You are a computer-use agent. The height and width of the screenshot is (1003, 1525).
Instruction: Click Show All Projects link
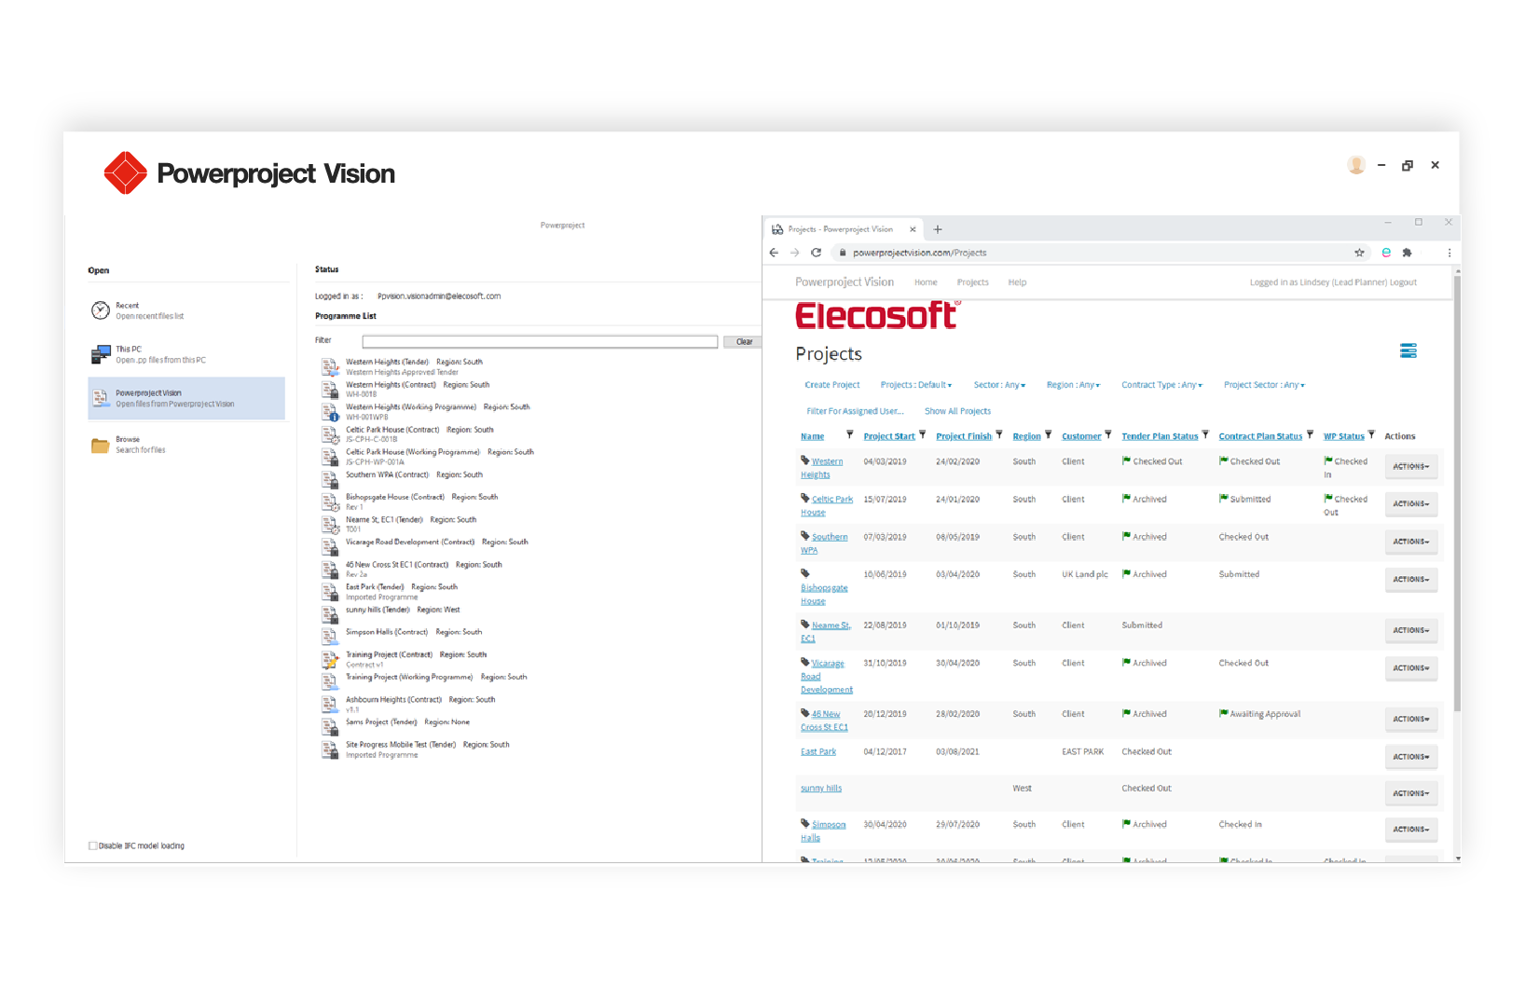coord(957,411)
